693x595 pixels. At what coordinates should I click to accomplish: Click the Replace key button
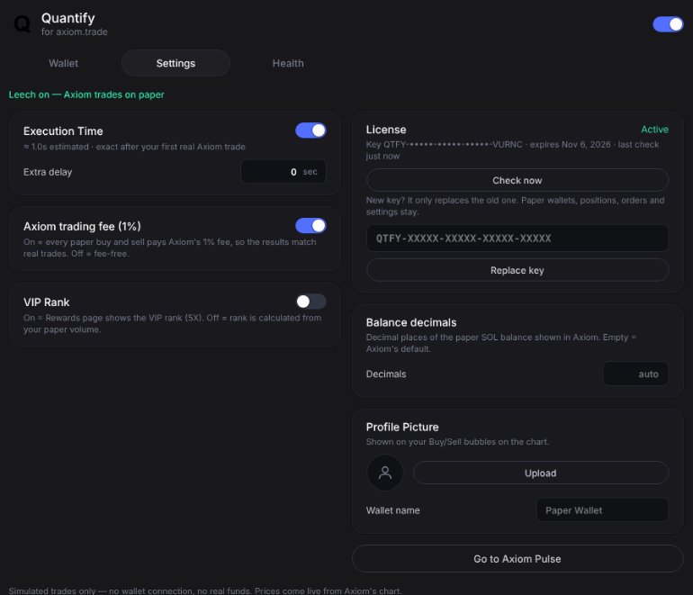pos(517,270)
